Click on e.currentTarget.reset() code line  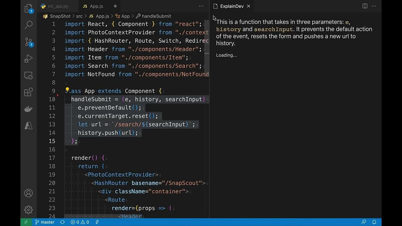click(118, 116)
